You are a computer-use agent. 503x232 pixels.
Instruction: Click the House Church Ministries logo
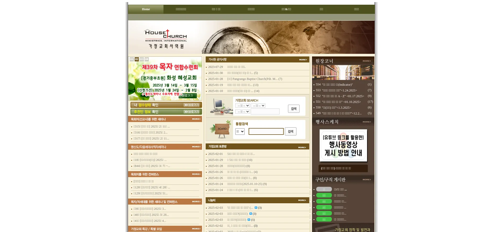(x=166, y=39)
